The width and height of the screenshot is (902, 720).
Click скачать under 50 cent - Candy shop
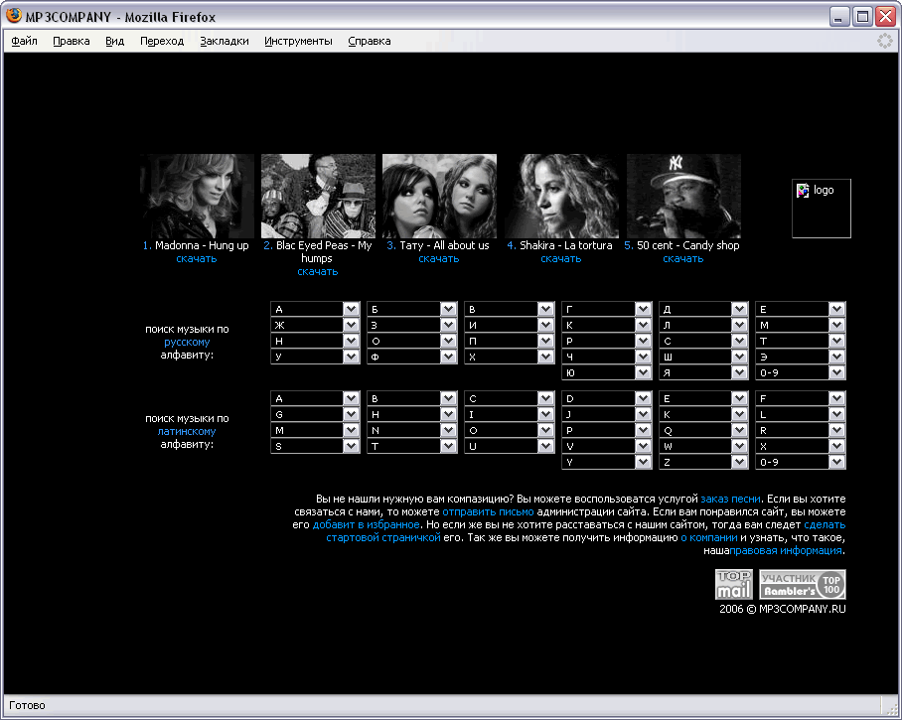click(x=682, y=259)
